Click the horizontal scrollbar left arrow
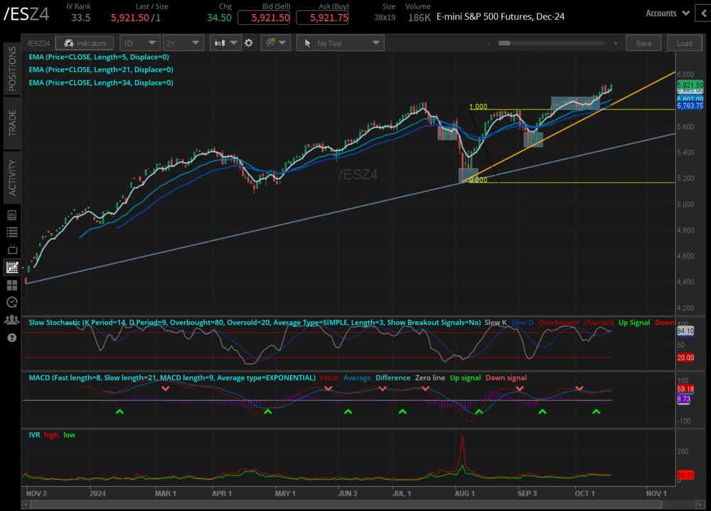Screen dimensions: 711x511 coord(26,504)
